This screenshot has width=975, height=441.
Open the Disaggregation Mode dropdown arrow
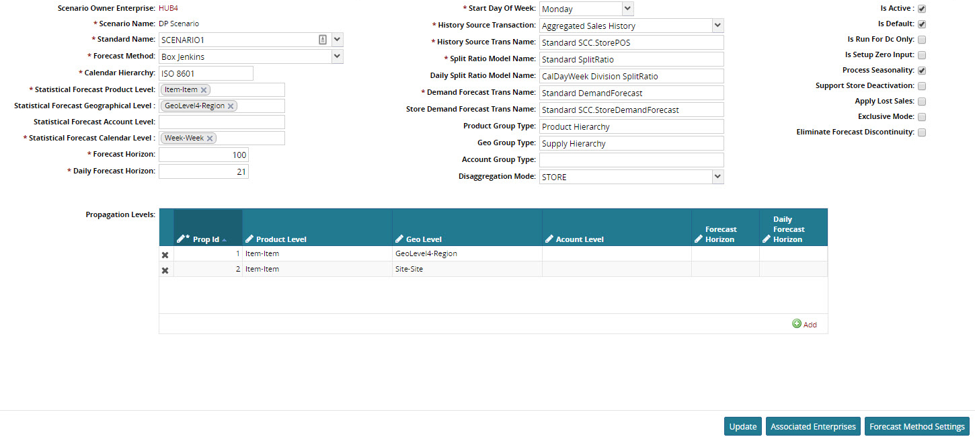(717, 177)
